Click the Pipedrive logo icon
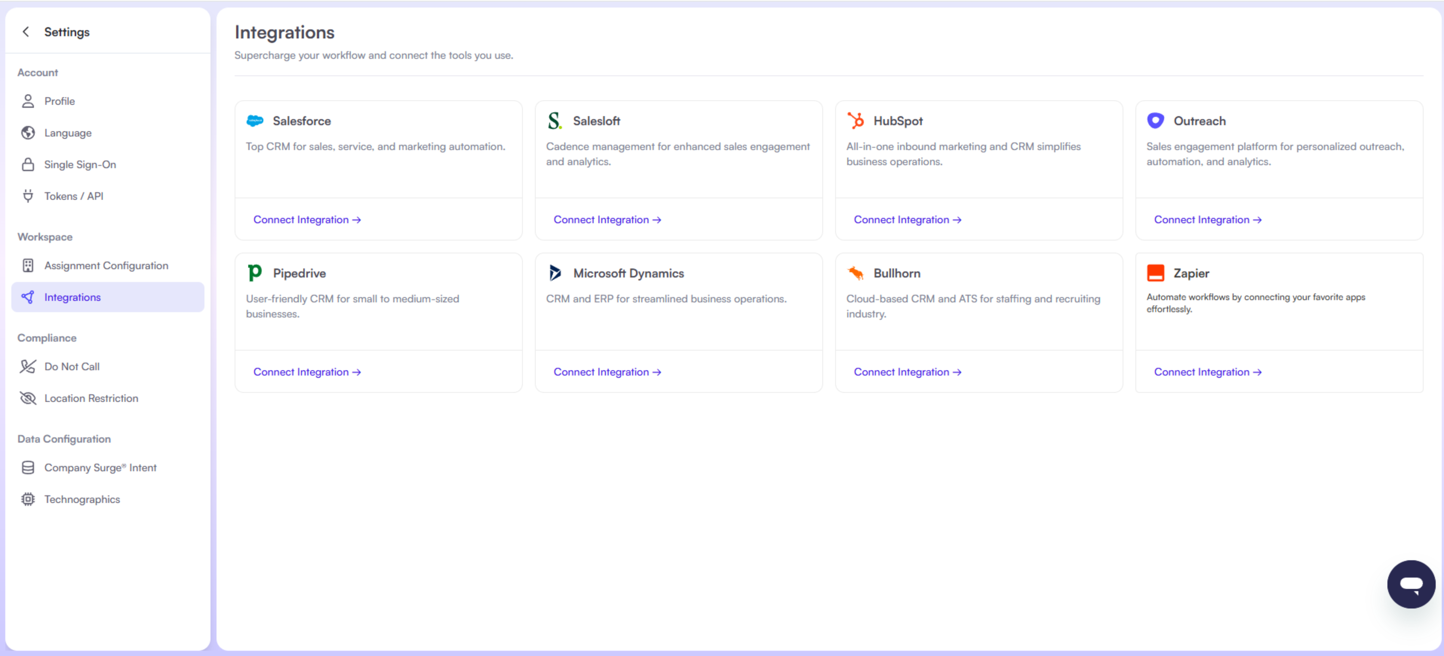Image resolution: width=1444 pixels, height=656 pixels. tap(254, 273)
